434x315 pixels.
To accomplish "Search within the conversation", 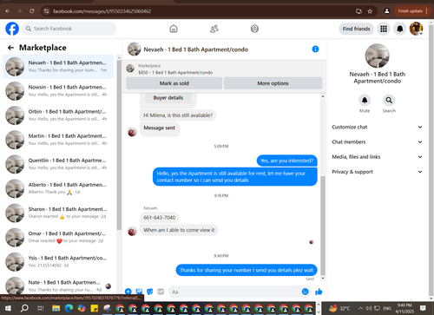I will (x=389, y=100).
